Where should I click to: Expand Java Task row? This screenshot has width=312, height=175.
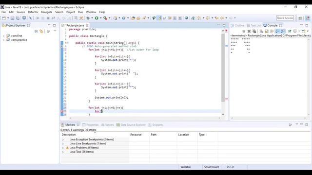63,152
